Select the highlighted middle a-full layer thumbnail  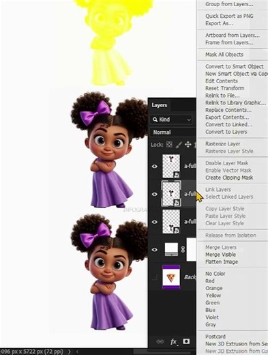pos(171,194)
